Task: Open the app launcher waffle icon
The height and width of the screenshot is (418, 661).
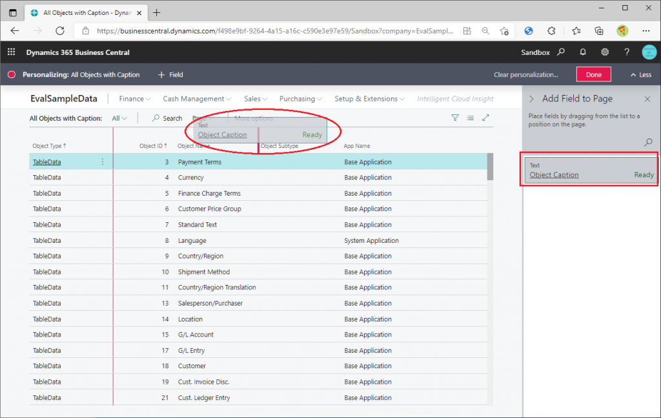Action: (11, 52)
